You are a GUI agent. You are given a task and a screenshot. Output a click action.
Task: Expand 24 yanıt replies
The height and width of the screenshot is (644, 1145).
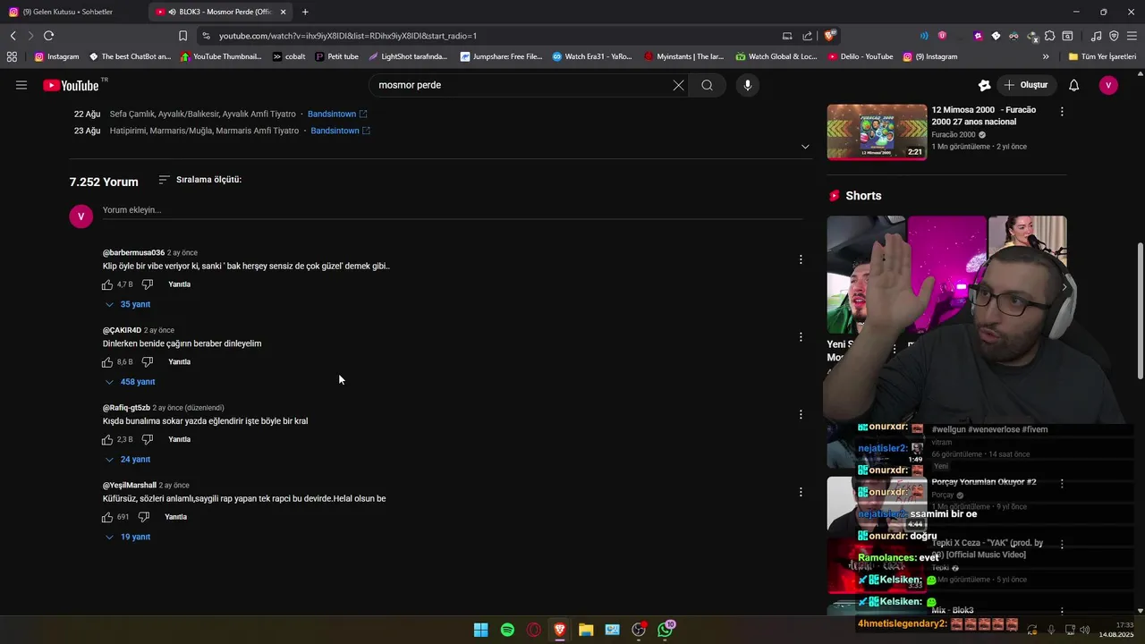point(128,460)
